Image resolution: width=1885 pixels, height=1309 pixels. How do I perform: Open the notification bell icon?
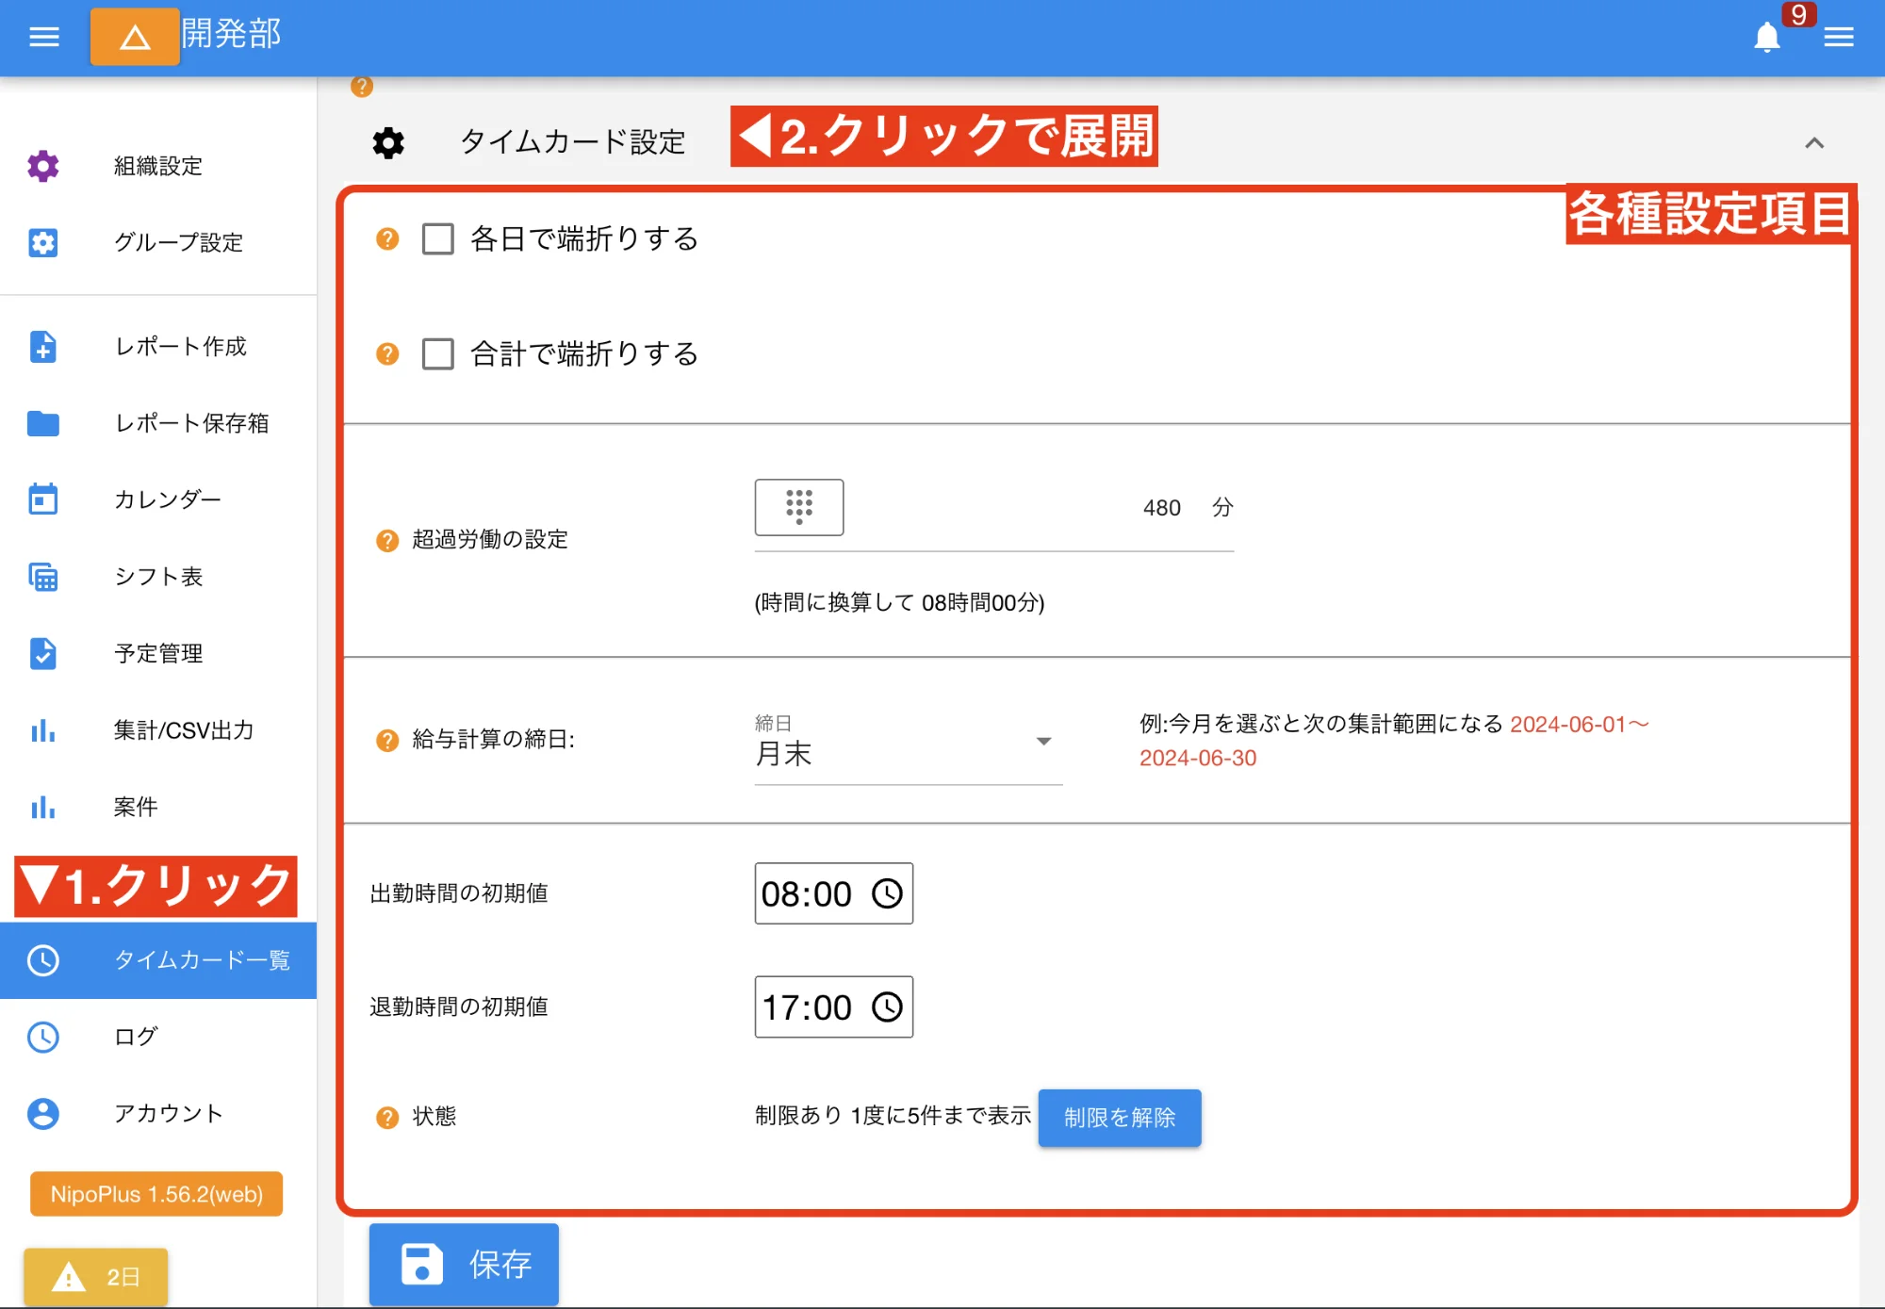(1768, 37)
